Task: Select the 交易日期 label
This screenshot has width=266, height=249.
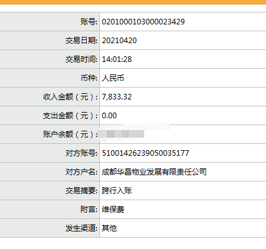Action: pyautogui.click(x=81, y=41)
